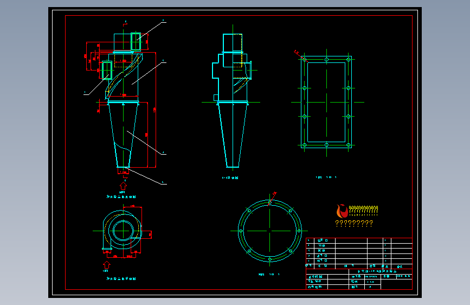Screen dimensions: 470x305
Task: Click the caption under the rectangular flange detail
Action: tap(326, 177)
